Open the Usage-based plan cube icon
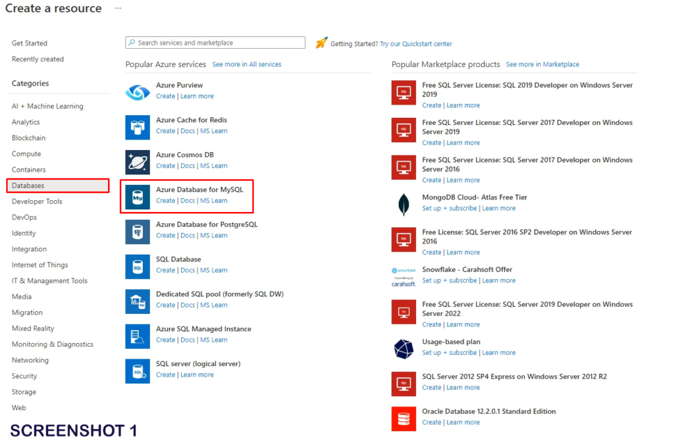This screenshot has width=674, height=445. (x=403, y=349)
